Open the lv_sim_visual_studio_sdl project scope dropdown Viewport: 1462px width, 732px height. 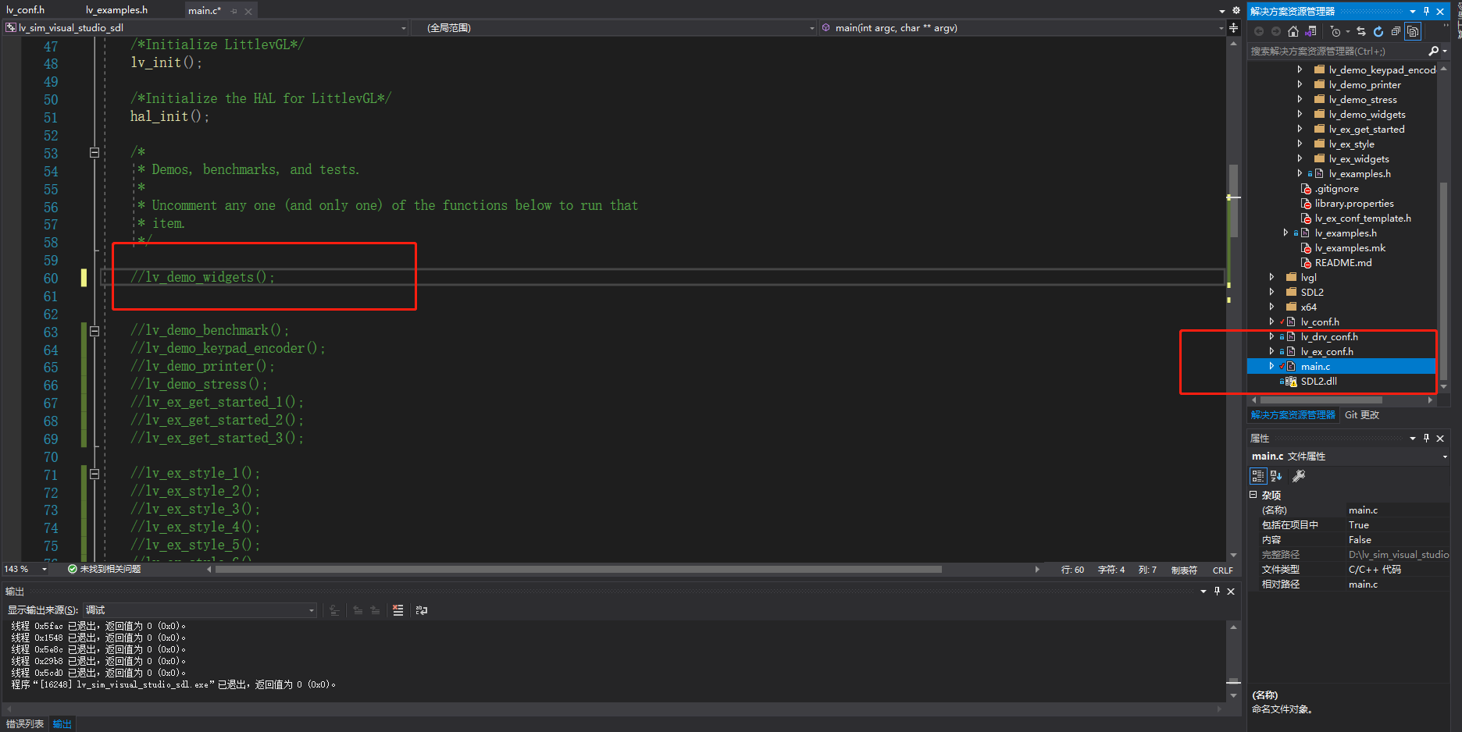point(206,28)
